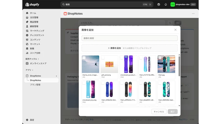Click the image list scroll-down arrow
The height and width of the screenshot is (124, 221).
point(179,106)
